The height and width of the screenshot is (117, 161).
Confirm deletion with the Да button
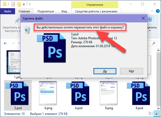coord(105,71)
